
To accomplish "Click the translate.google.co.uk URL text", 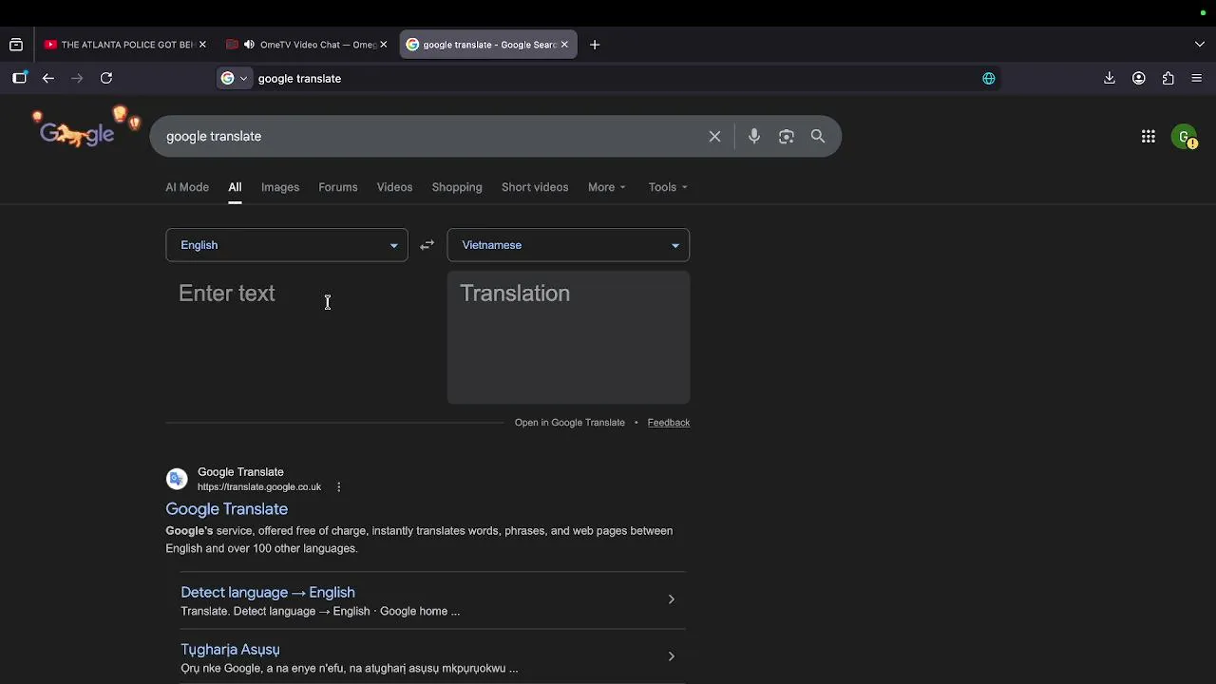I will point(259,487).
